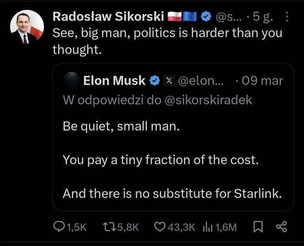Click Sikorski's blue verified checkmark badge
The height and width of the screenshot is (246, 304).
207,17
